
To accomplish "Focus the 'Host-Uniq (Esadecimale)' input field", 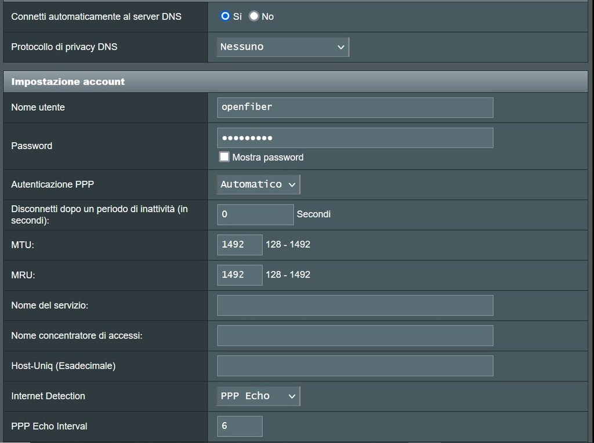I will point(355,366).
